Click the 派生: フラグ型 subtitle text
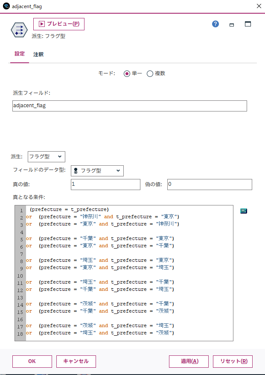 [x=49, y=36]
